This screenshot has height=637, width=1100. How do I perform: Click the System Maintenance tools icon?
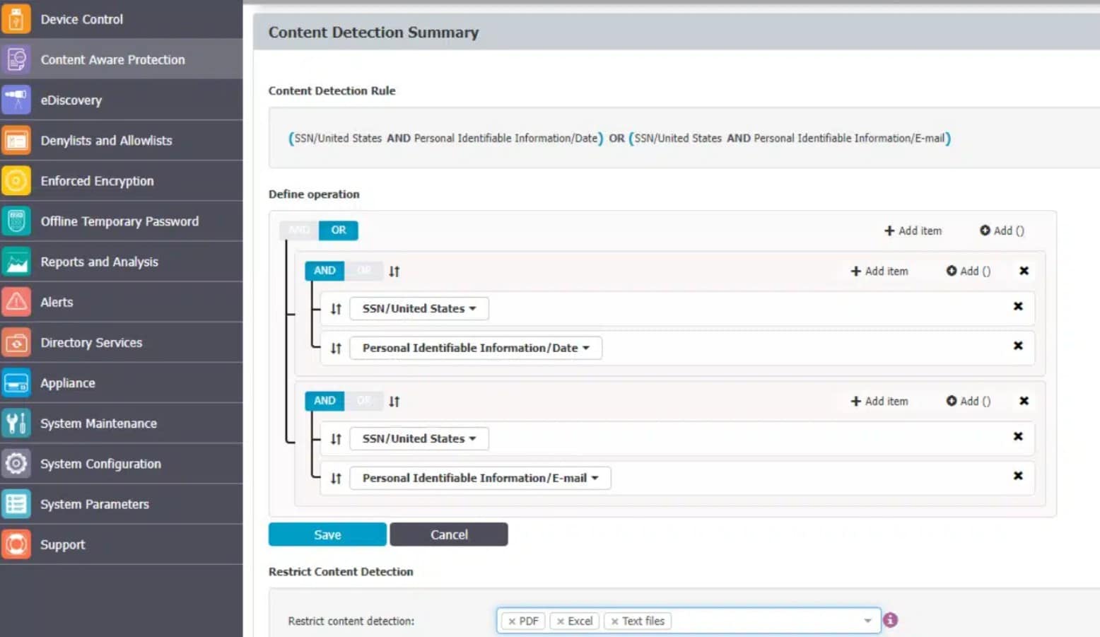16,423
